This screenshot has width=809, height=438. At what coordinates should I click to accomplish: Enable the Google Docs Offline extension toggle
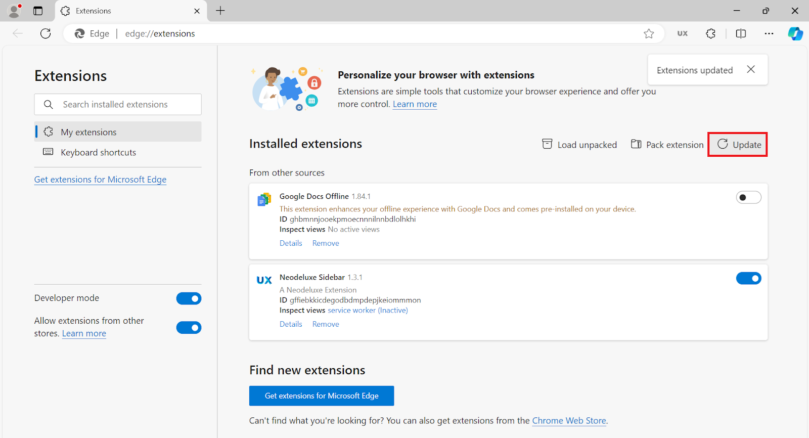(748, 197)
